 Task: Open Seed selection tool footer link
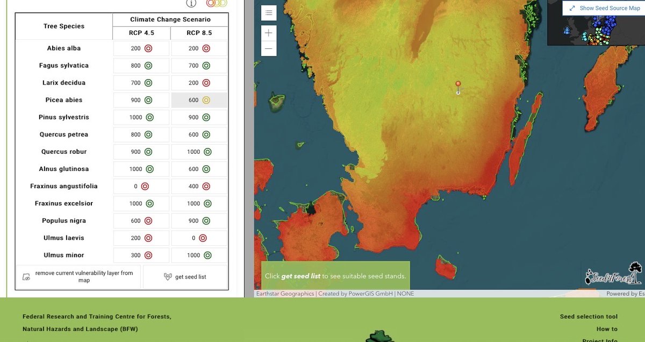(589, 317)
